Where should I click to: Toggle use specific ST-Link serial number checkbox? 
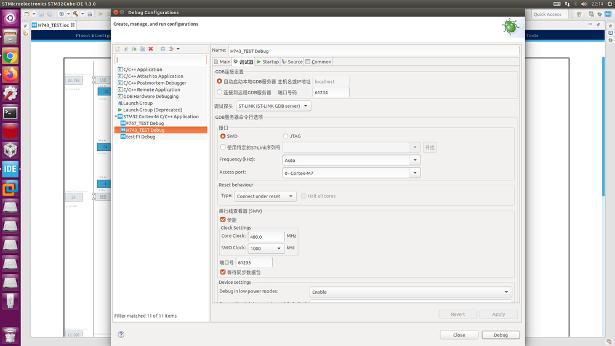click(x=223, y=147)
